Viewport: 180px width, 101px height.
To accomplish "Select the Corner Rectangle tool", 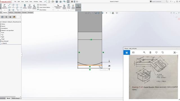I will [9, 8].
